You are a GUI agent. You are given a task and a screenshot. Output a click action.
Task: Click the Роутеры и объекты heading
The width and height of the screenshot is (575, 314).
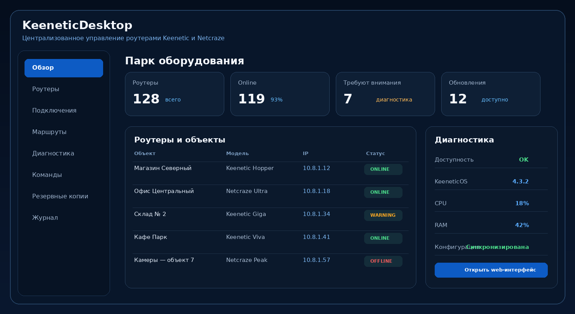tap(180, 140)
